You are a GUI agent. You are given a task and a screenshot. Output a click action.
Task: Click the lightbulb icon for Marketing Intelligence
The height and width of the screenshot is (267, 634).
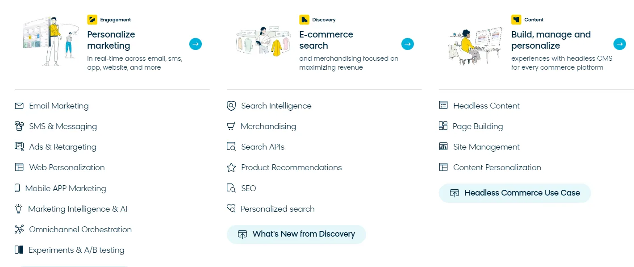pyautogui.click(x=19, y=209)
